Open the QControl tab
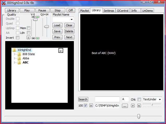Viewport: 166px width, 124px height. coord(123,11)
